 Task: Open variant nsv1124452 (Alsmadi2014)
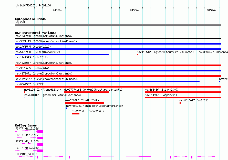pyautogui.click(x=43, y=90)
